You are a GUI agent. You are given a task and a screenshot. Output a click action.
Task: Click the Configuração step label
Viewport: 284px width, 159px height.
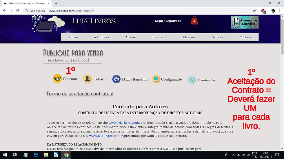(171, 80)
